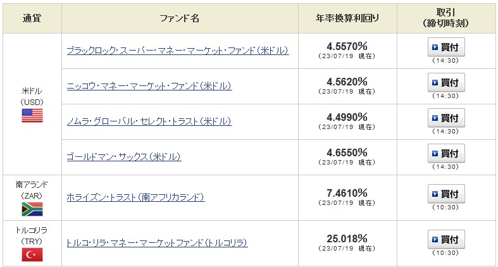Click 買付 button for Turkish Lira Money Market Fund
Viewport: 498px width, 267px height.
446,240
